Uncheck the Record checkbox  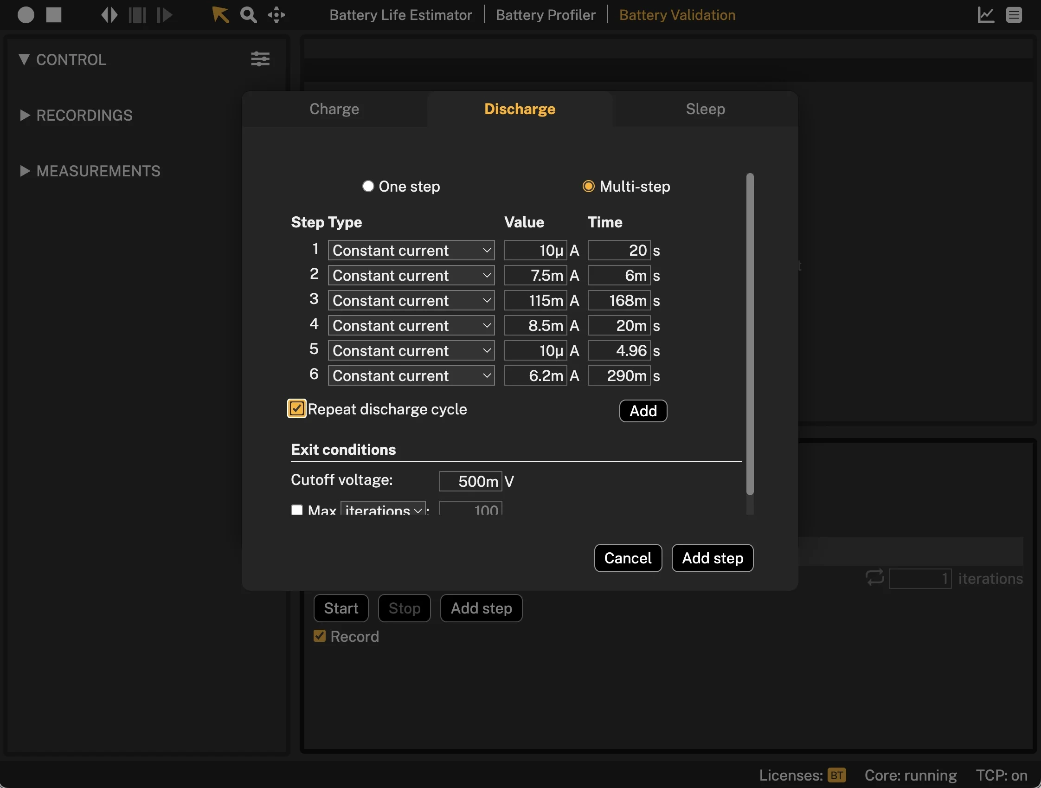pyautogui.click(x=320, y=636)
